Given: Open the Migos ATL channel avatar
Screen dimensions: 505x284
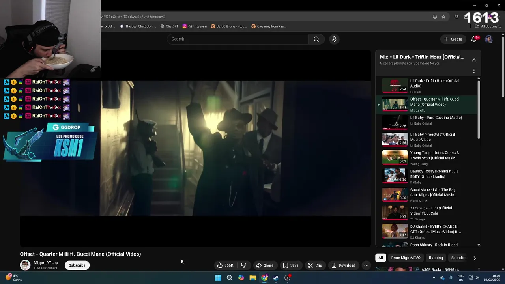Looking at the screenshot, I should (25, 265).
